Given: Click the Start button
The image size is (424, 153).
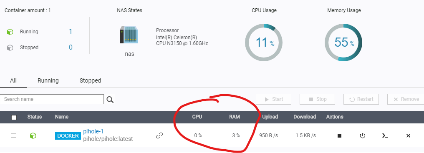Looking at the screenshot, I should pos(273,99).
